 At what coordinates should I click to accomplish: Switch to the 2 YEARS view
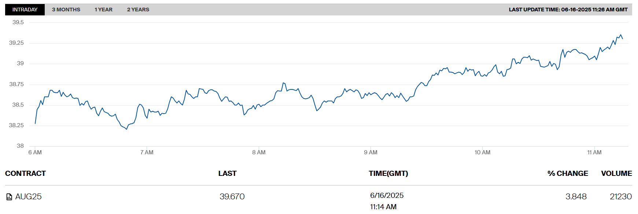138,10
